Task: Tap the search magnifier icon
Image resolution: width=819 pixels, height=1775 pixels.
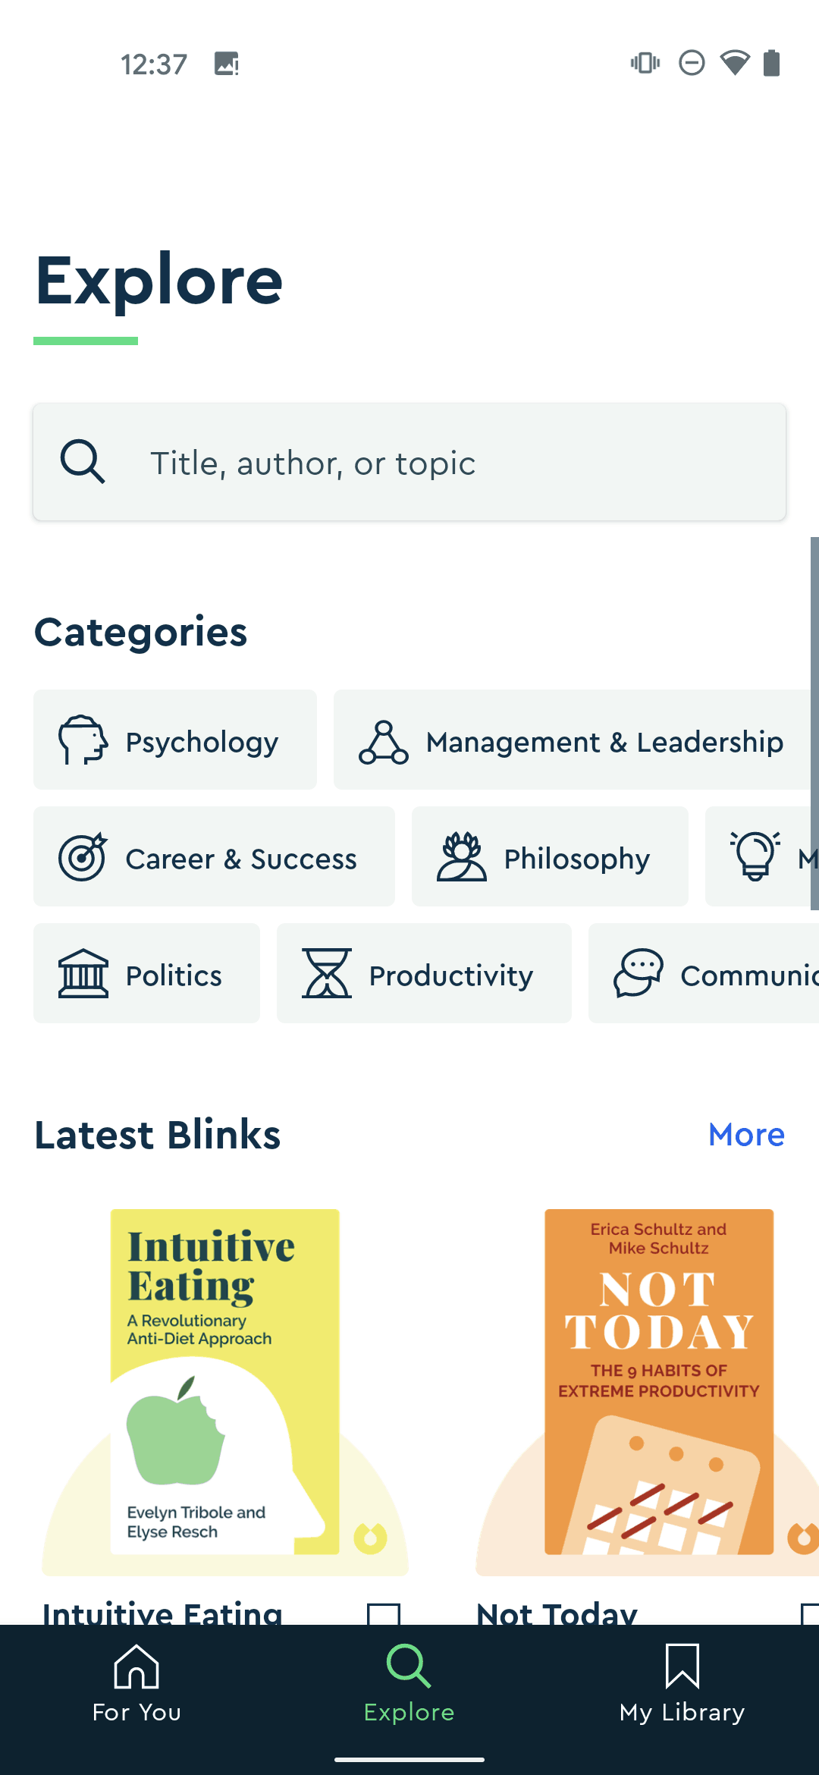Action: pyautogui.click(x=83, y=462)
